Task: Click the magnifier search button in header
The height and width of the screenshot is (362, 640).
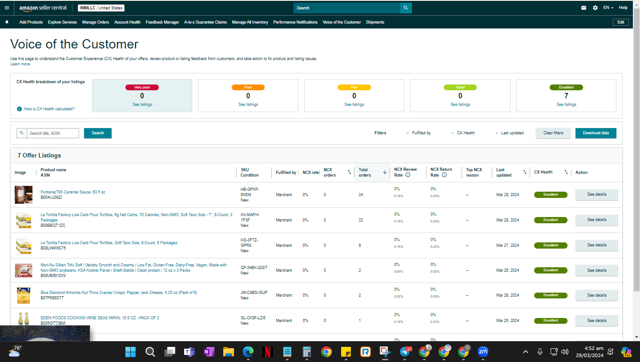Action: [406, 8]
